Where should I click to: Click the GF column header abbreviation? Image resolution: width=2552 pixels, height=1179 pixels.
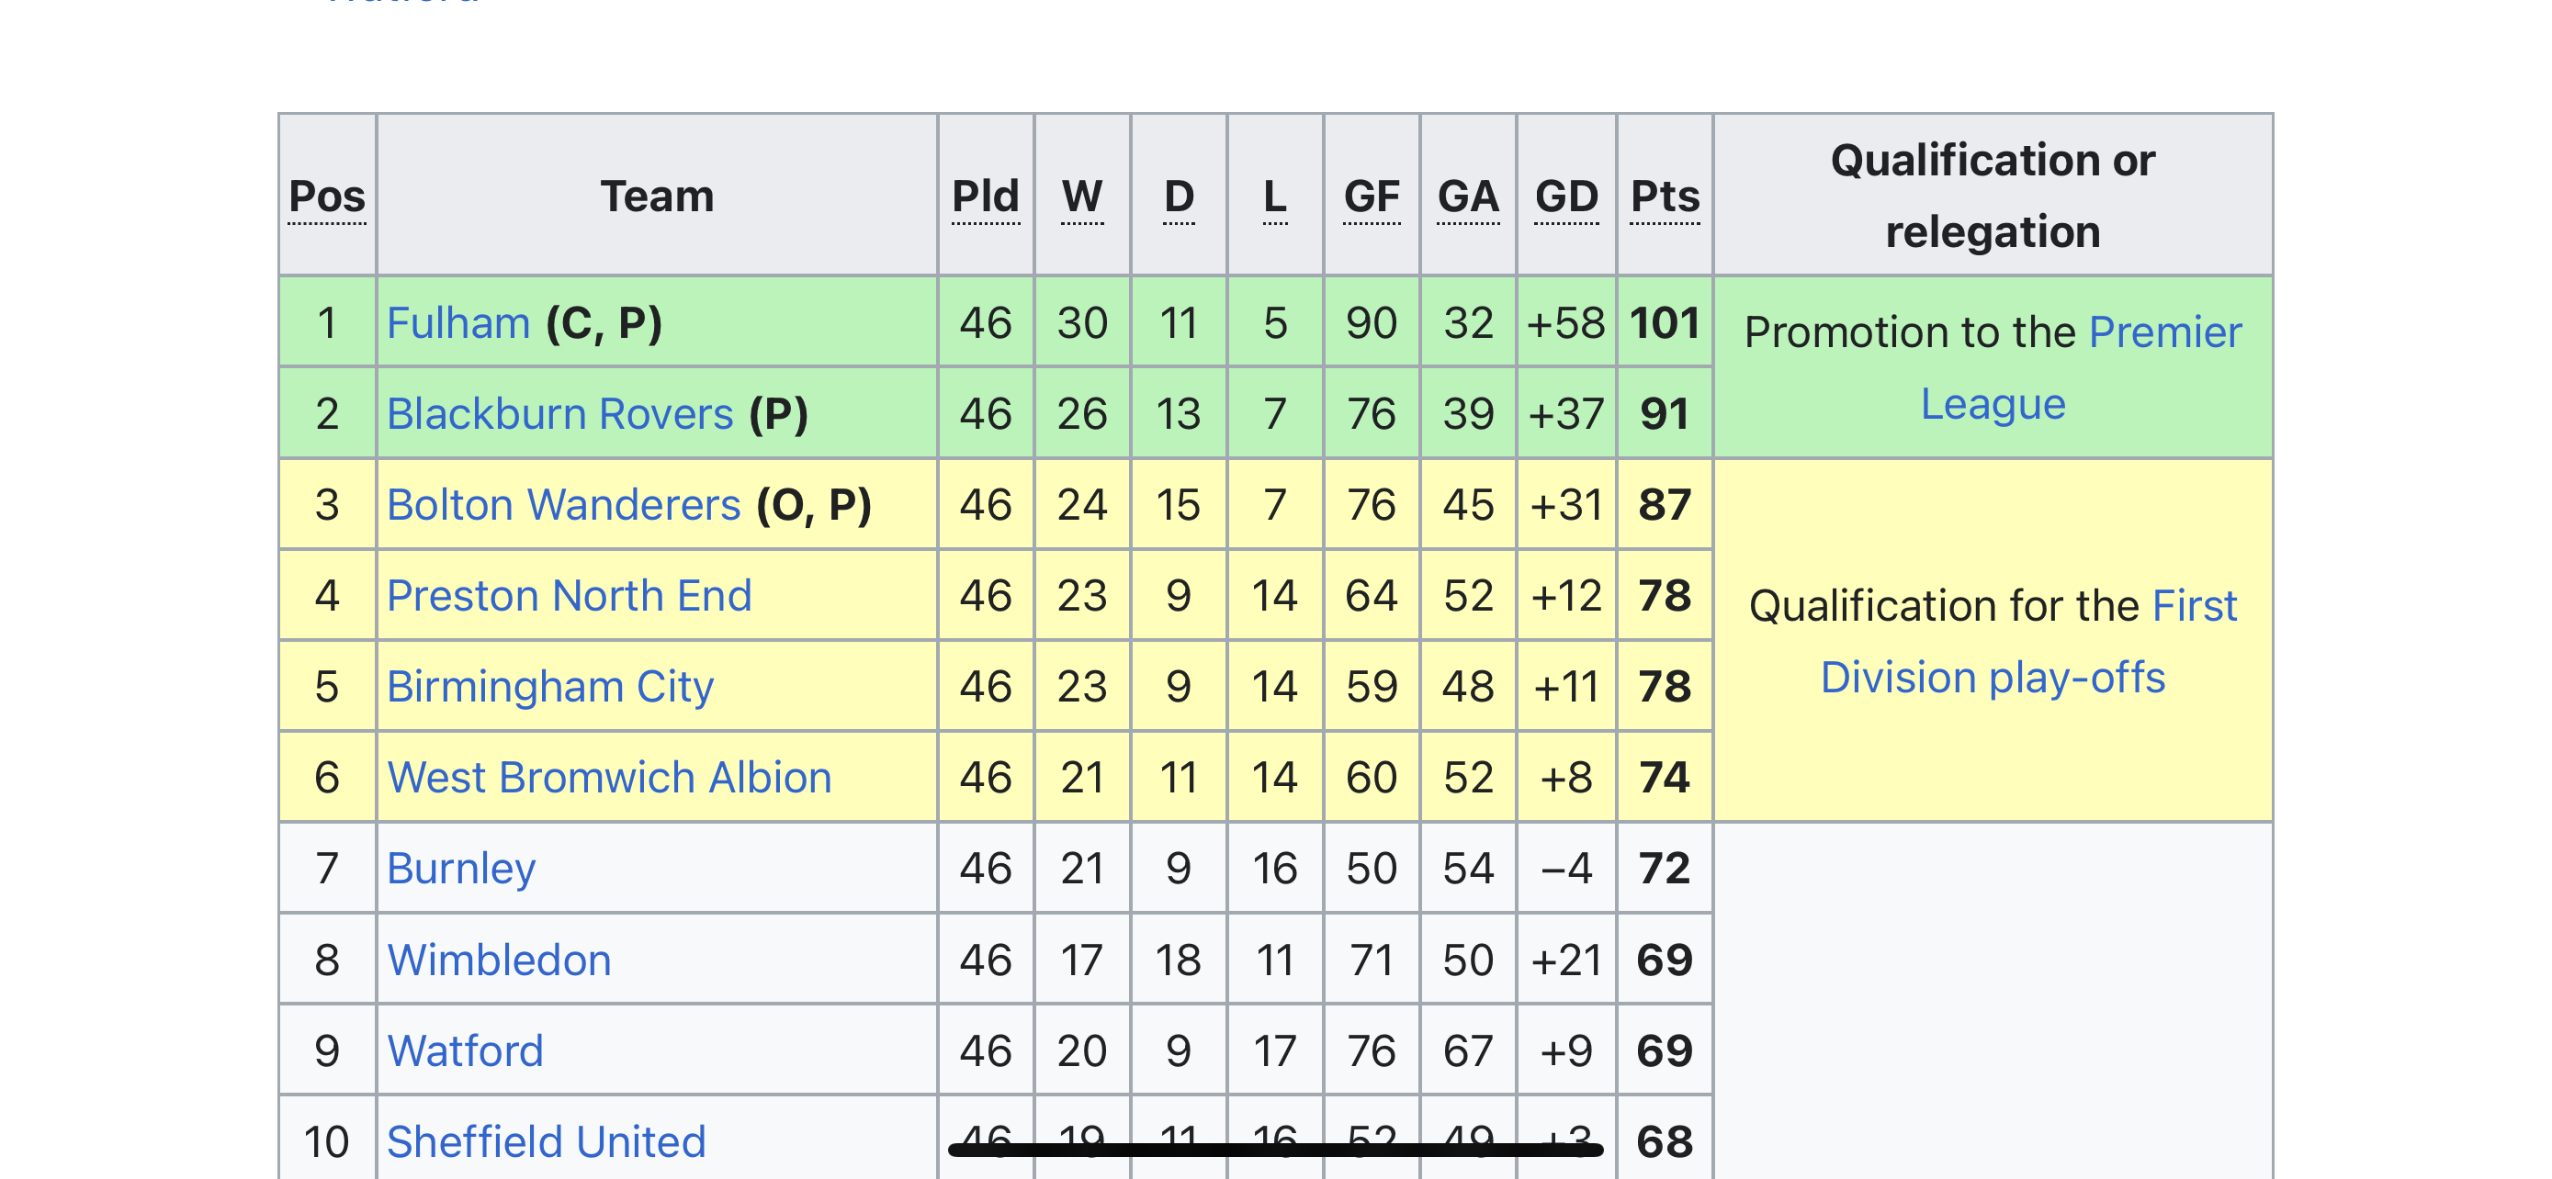coord(1372,197)
